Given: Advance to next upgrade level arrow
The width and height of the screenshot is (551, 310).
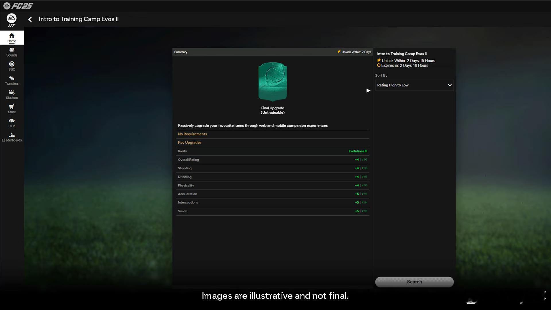Looking at the screenshot, I should coord(368,91).
